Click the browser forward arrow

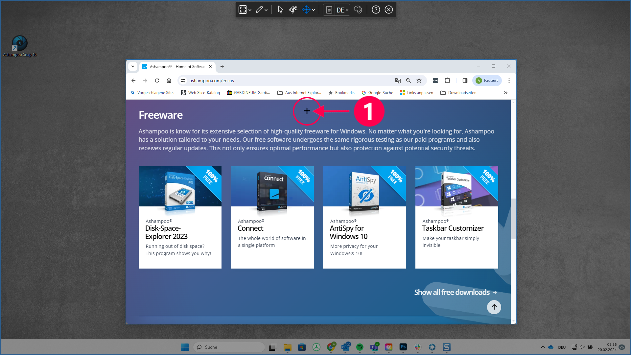(x=145, y=81)
